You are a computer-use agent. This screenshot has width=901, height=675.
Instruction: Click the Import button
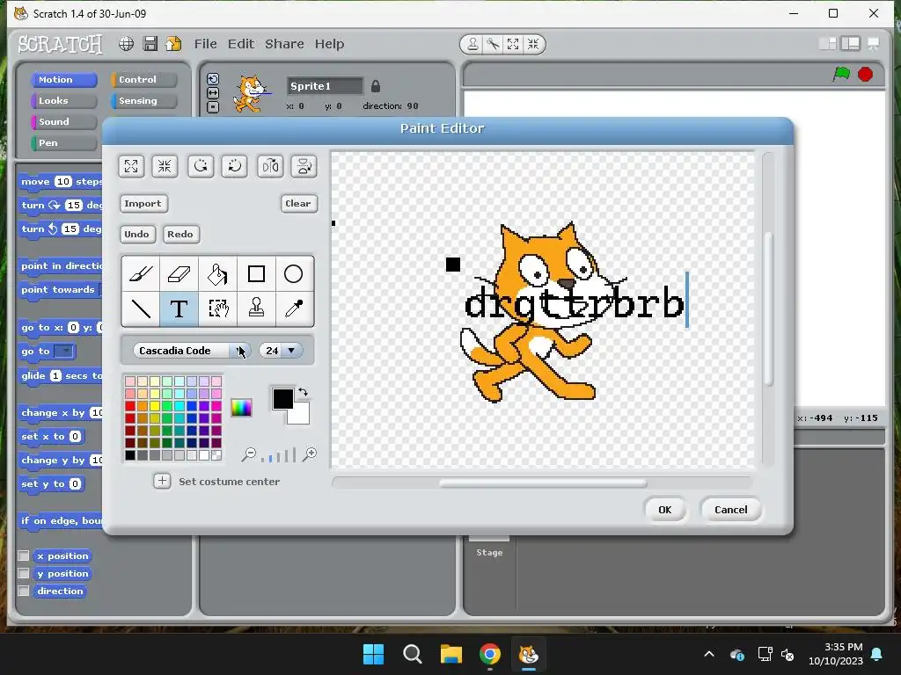point(143,203)
